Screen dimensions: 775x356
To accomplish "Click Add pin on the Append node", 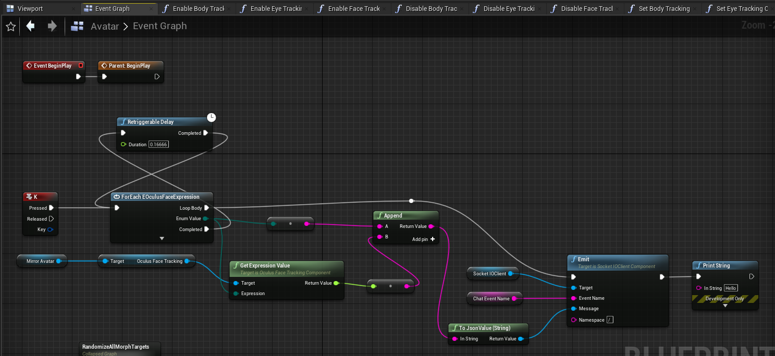I will pos(423,239).
